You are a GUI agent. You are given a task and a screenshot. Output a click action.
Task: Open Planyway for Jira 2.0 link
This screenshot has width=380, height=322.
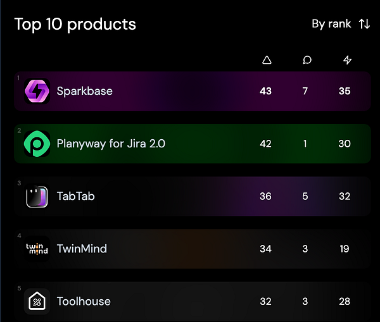point(111,144)
